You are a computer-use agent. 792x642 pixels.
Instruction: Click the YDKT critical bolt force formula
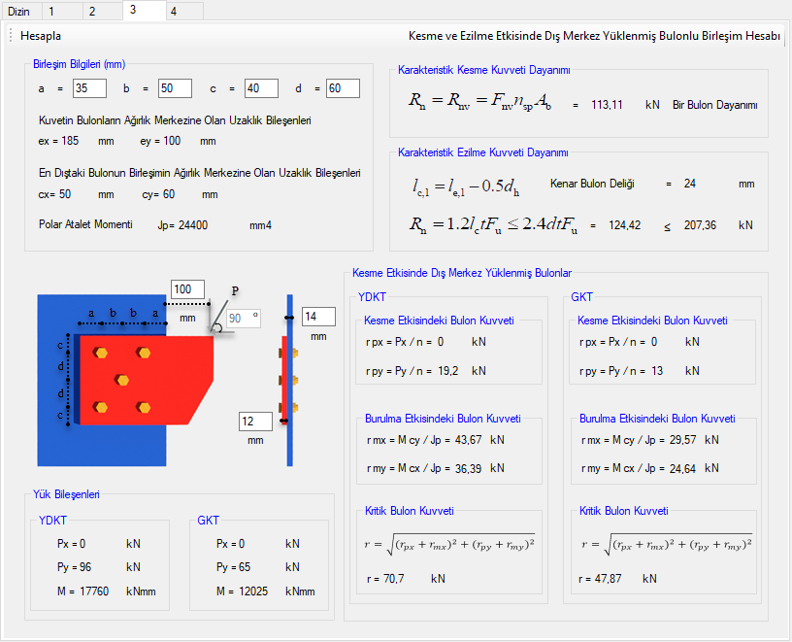pos(449,545)
